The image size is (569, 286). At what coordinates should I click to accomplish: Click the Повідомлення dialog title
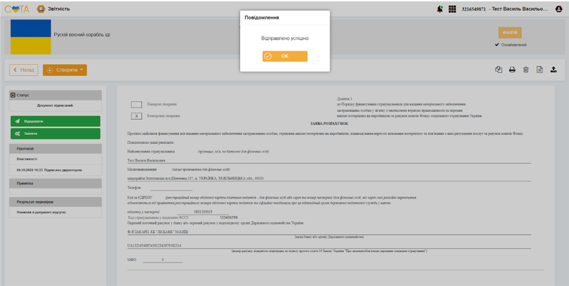coord(262,18)
